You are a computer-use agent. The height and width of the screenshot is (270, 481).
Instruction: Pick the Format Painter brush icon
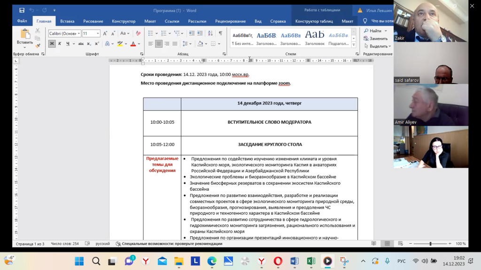pyautogui.click(x=38, y=46)
